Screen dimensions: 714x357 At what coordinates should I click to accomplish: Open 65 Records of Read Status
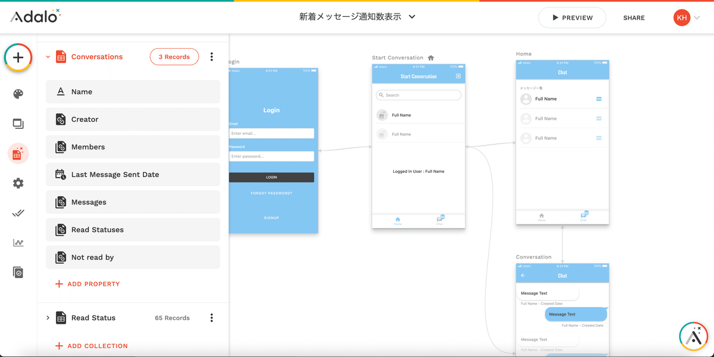click(172, 318)
